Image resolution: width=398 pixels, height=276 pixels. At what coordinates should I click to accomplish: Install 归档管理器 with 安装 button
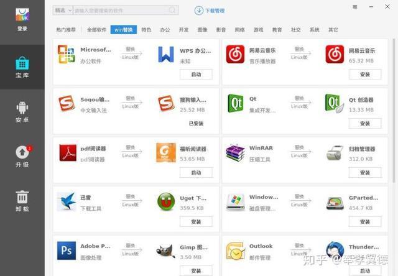[x=365, y=173]
